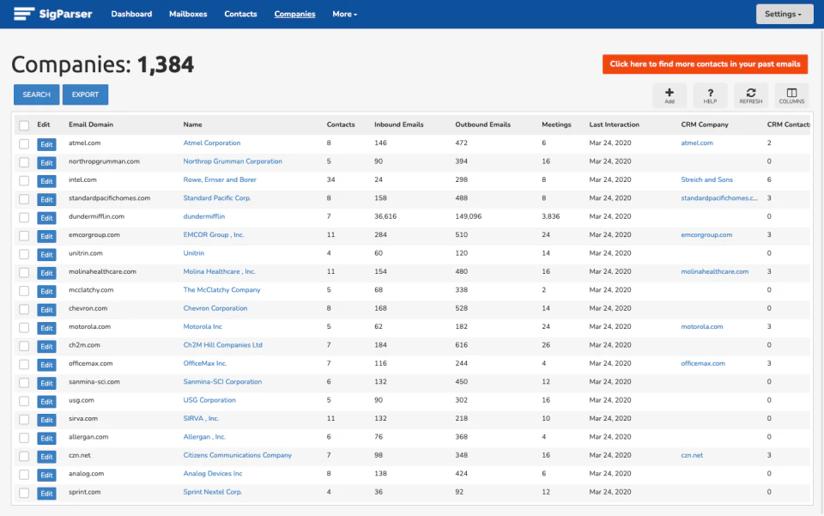Switch to the Dashboard page
This screenshot has width=824, height=516.
coord(130,14)
